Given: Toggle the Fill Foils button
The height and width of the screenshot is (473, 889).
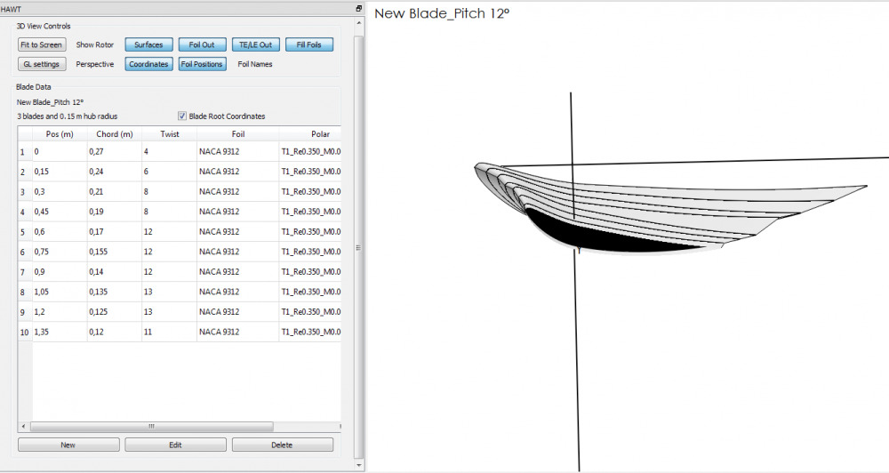Looking at the screenshot, I should pos(309,44).
